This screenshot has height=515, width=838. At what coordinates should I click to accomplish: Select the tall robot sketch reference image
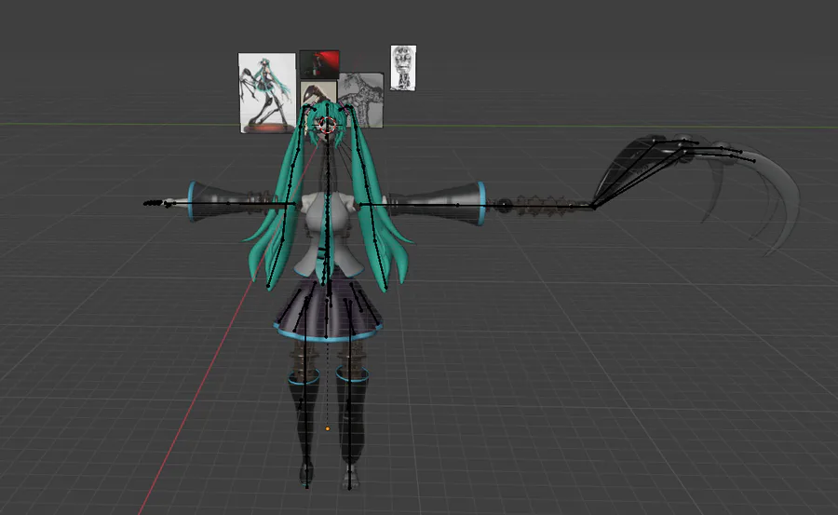[403, 67]
